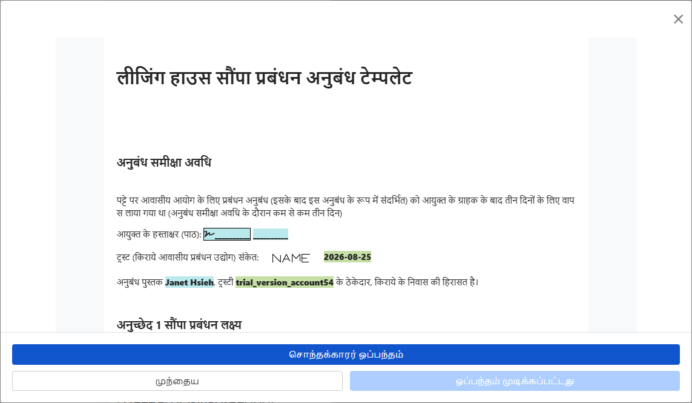The width and height of the screenshot is (692, 403).
Task: Select the second blank signature field
Action: tap(271, 234)
